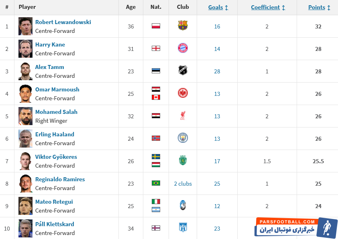Click the Poland flag for Lewandowski
Image resolution: width=338 pixels, height=239 pixels.
(156, 26)
